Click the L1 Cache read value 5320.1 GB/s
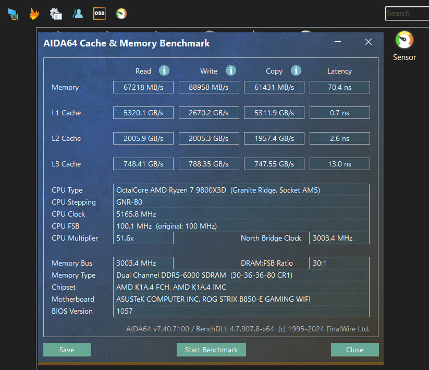The width and height of the screenshot is (429, 370). 143,113
